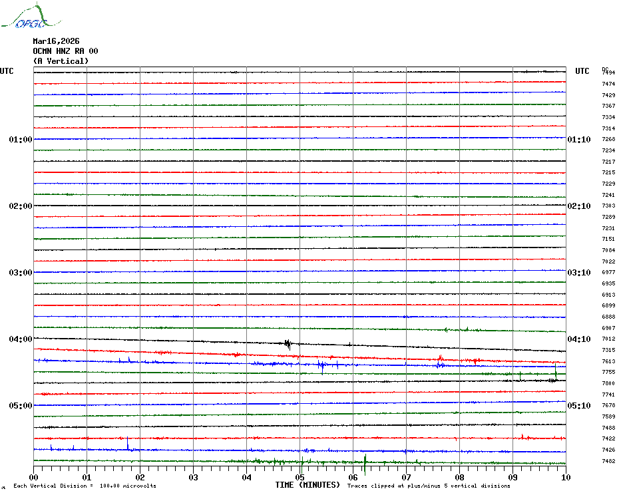Select the 03:10 label on right axis
This screenshot has height=495, width=619.
tap(578, 273)
